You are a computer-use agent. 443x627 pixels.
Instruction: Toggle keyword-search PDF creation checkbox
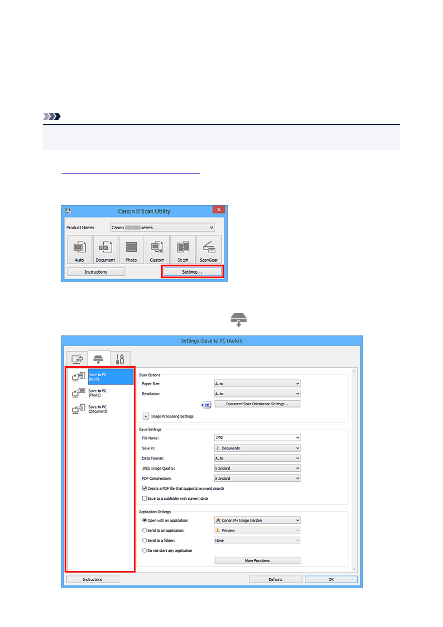pyautogui.click(x=145, y=488)
